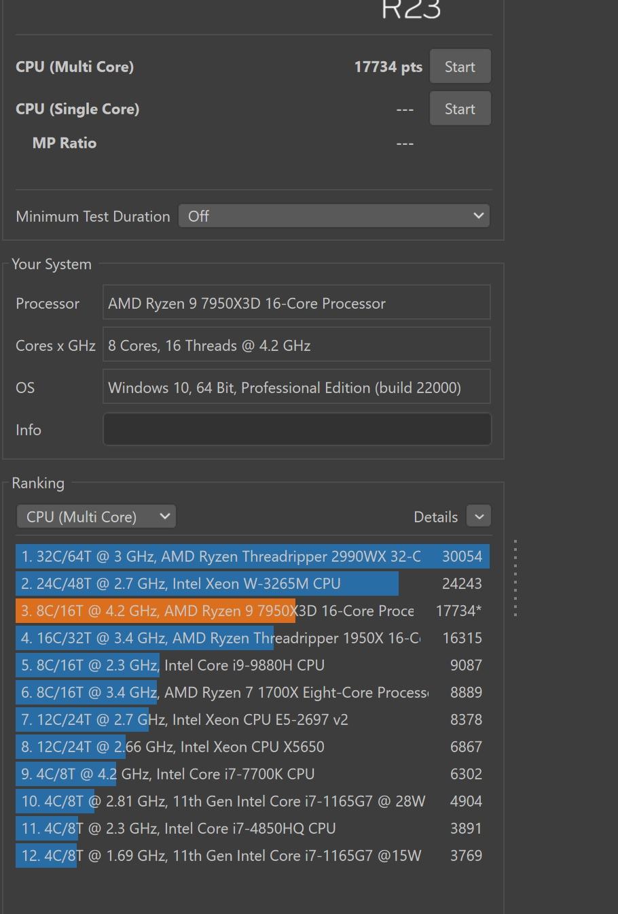Select the Xeon X5650 ranking entry

251,747
